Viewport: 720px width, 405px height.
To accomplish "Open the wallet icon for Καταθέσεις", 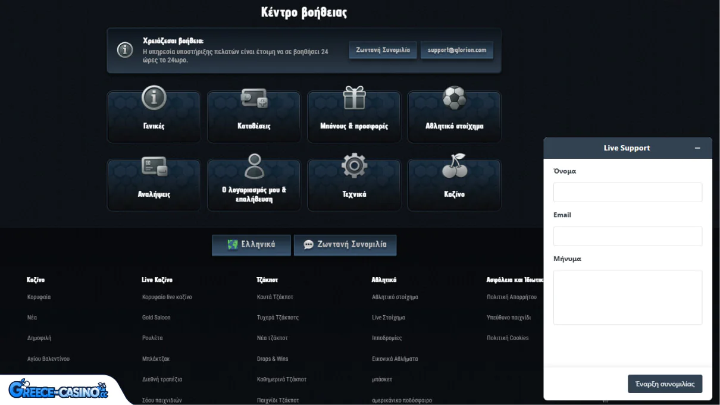I will 254,98.
